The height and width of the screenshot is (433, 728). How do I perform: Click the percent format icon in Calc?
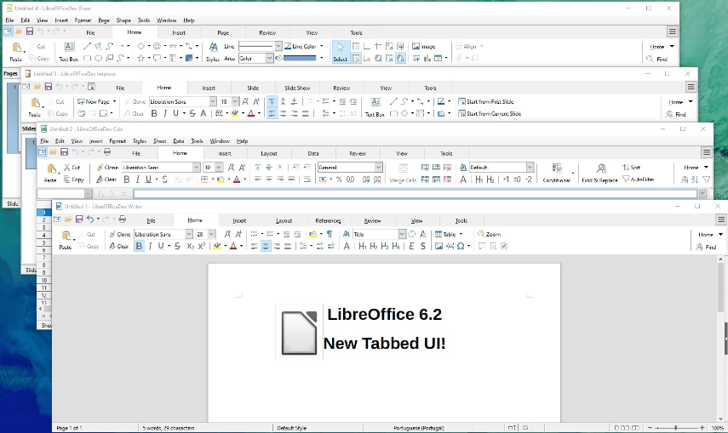(x=339, y=179)
